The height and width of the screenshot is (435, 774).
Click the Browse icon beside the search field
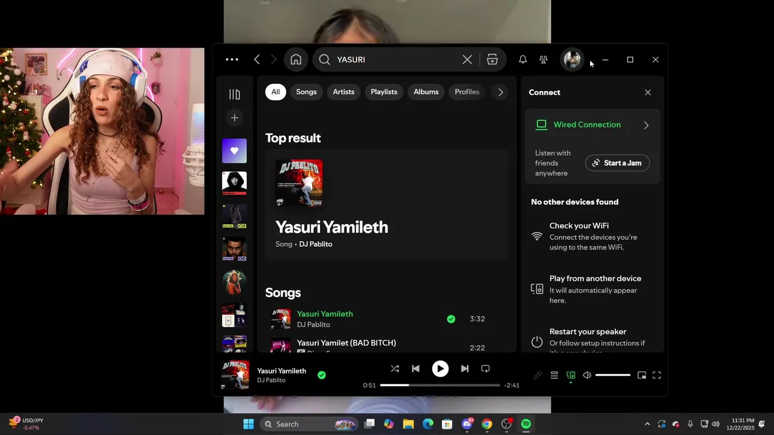[492, 59]
